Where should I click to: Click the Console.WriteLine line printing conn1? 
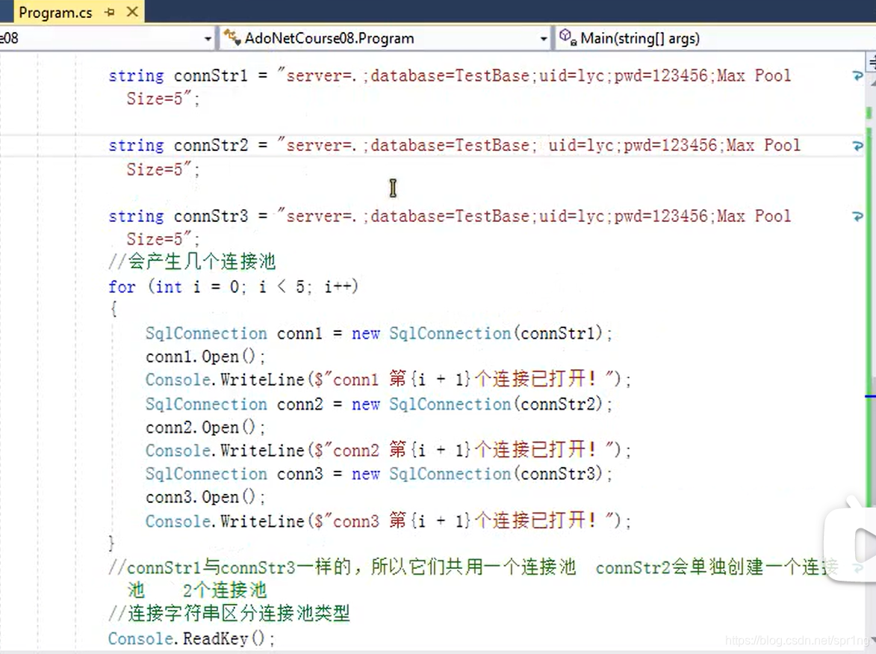pos(388,380)
